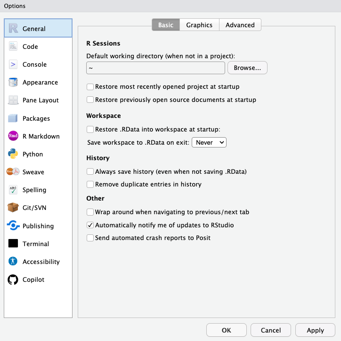
Task: Expand Save workspace on exit dropdown
Action: 209,142
